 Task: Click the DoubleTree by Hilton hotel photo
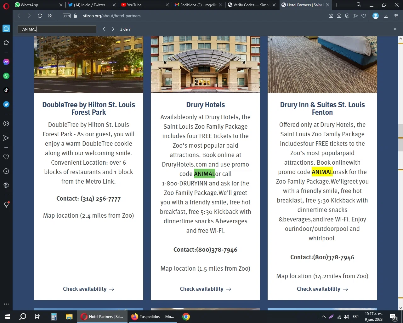click(88, 64)
